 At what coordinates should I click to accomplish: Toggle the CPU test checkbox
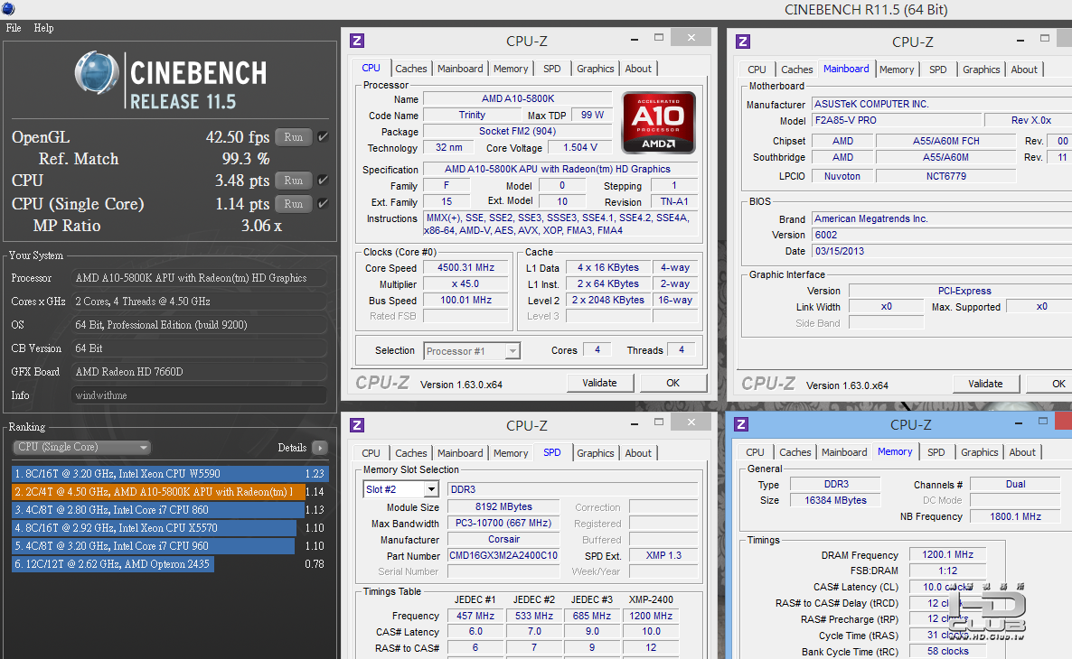coord(323,181)
